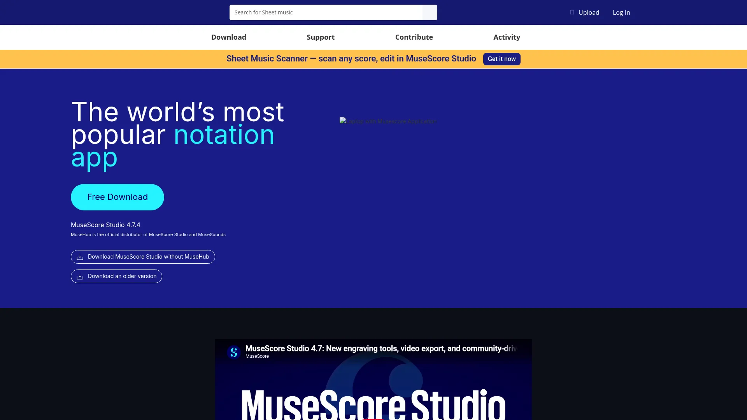Click the Free Download button
747x420 pixels.
click(117, 197)
